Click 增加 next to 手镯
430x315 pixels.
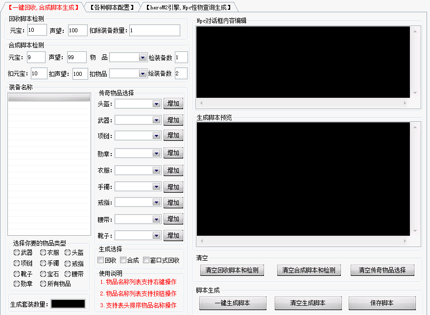pos(173,187)
